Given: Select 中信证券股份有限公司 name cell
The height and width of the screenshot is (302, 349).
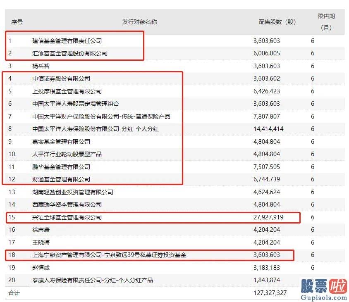Looking at the screenshot, I should 61,78.
